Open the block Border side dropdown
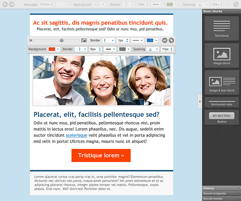 [81, 49]
